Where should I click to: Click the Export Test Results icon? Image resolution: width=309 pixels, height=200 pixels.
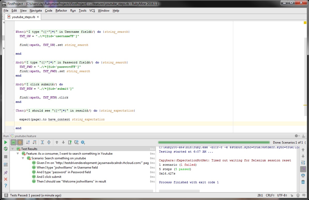tap(70, 142)
